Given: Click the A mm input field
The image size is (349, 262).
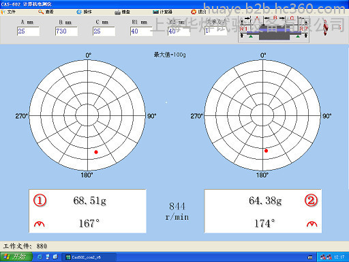Looking at the screenshot, I should (x=28, y=31).
